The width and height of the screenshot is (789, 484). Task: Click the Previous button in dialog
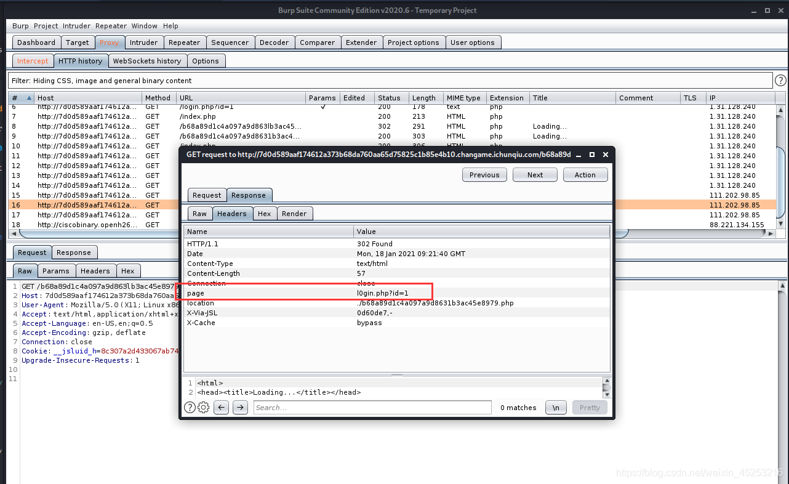(x=484, y=174)
